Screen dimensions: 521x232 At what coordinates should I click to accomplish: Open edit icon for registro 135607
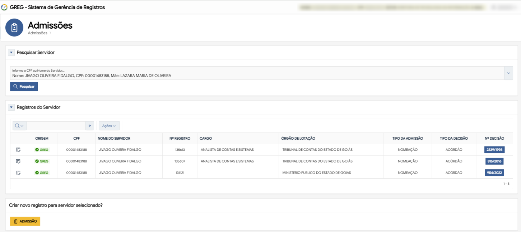pyautogui.click(x=18, y=161)
